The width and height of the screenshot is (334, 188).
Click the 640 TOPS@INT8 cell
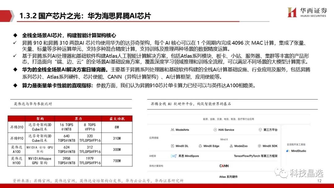[66, 138]
